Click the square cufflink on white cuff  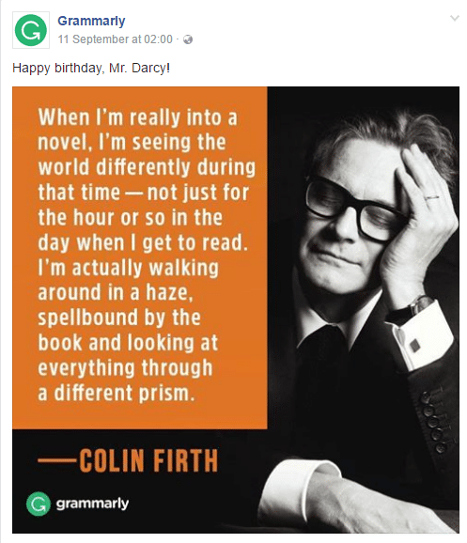coord(414,345)
